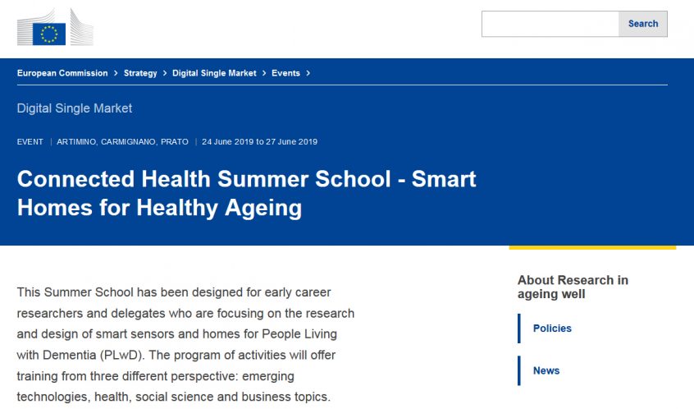
Task: Focus the search text field
Action: [550, 24]
